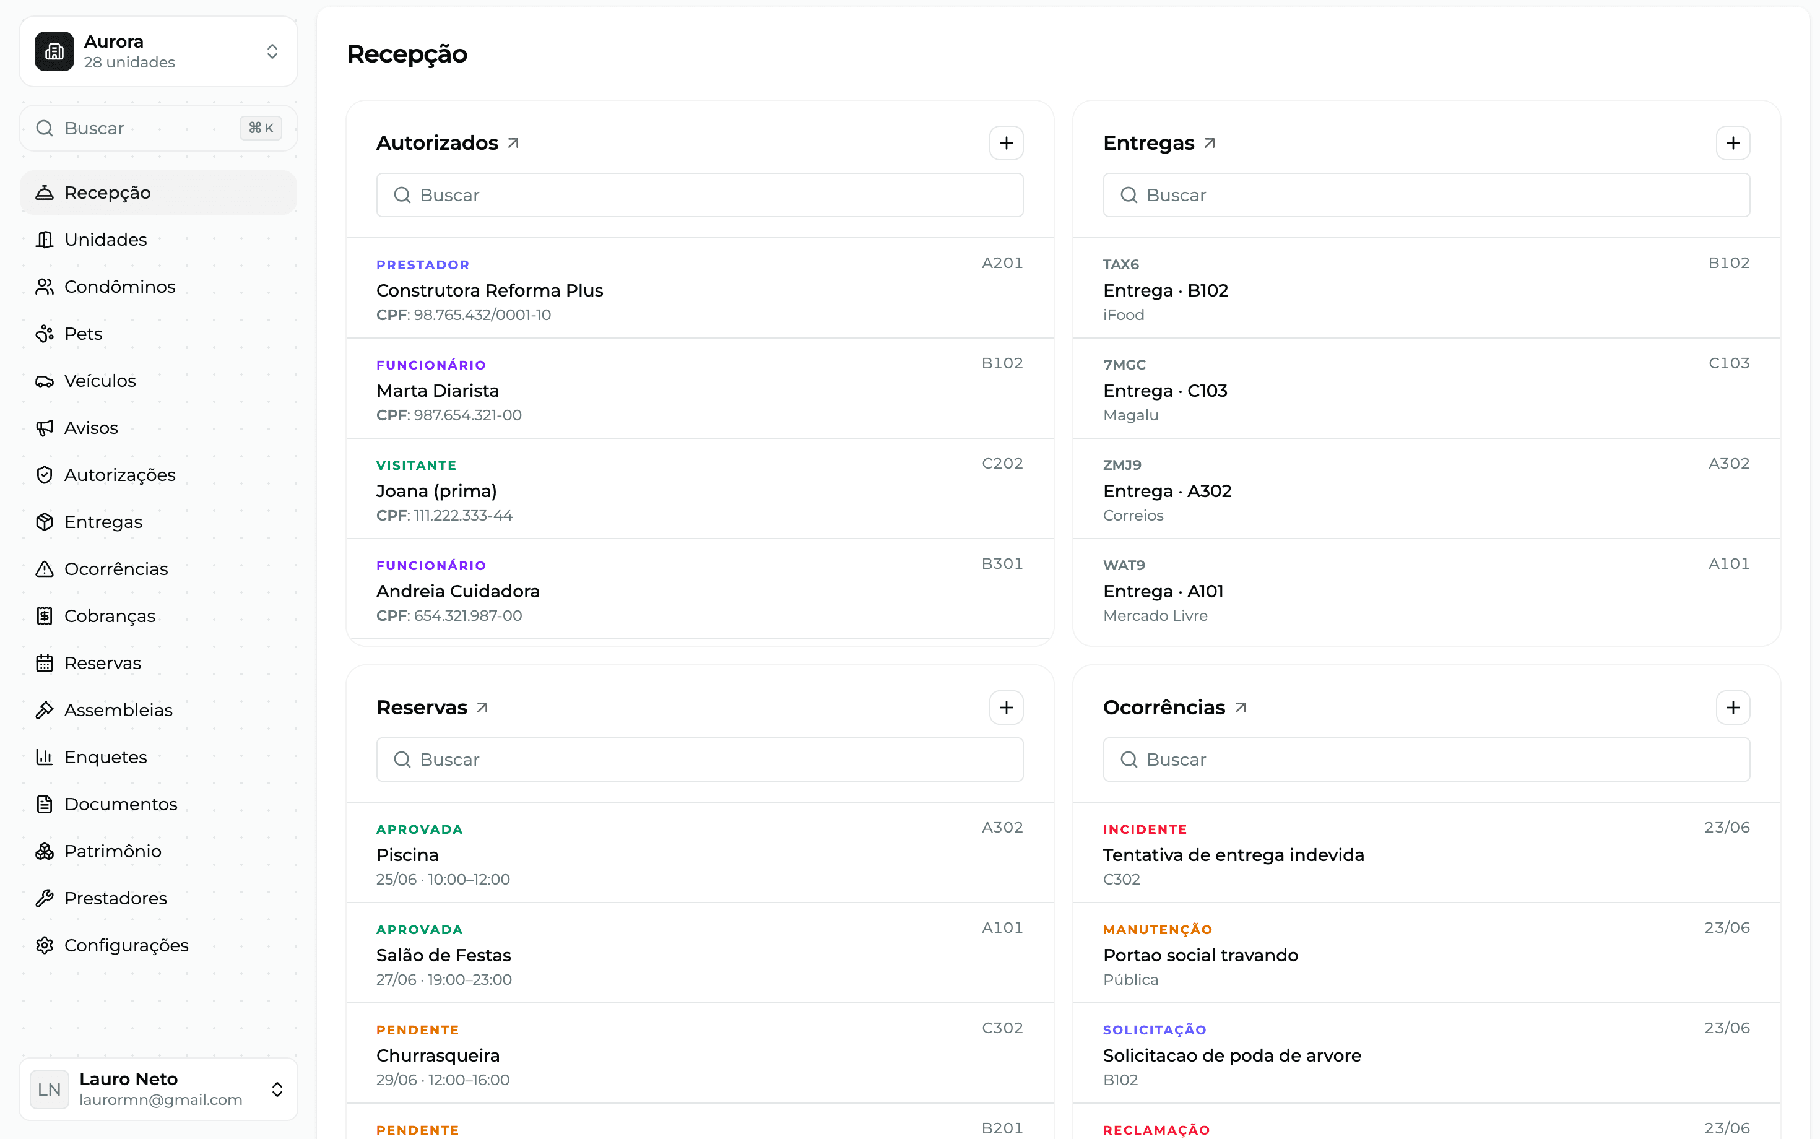Expand the Aurora condominium switcher
Image resolution: width=1820 pixels, height=1139 pixels.
158,51
